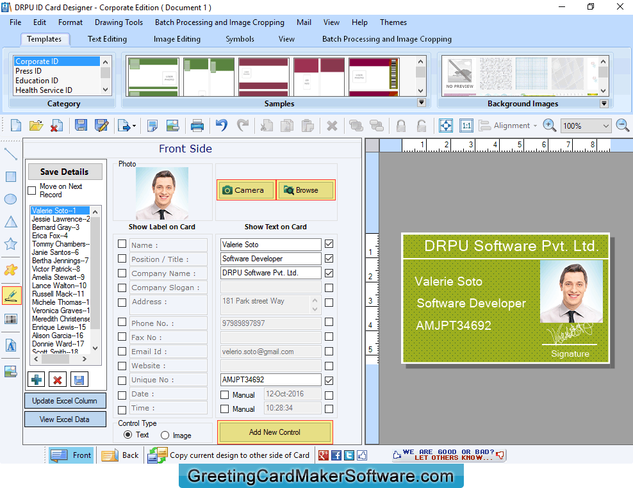Open the export icon dropdown arrow
The width and height of the screenshot is (633, 488).
pyautogui.click(x=134, y=126)
